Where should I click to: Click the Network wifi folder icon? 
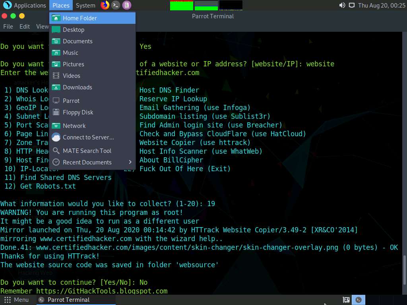[x=56, y=126]
